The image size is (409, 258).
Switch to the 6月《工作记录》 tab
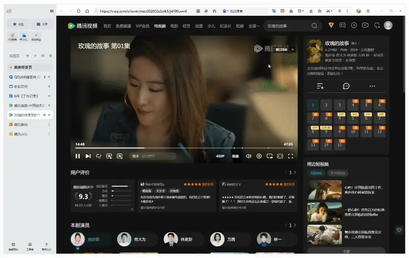point(26,96)
